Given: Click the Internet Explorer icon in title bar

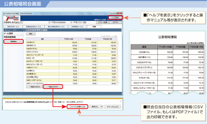Looking at the screenshot, I should pos(4,13).
